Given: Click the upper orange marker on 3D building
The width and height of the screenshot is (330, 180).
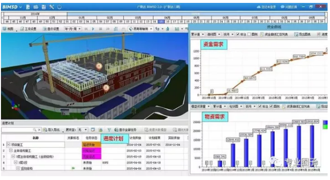Looking at the screenshot, I should tap(99, 66).
